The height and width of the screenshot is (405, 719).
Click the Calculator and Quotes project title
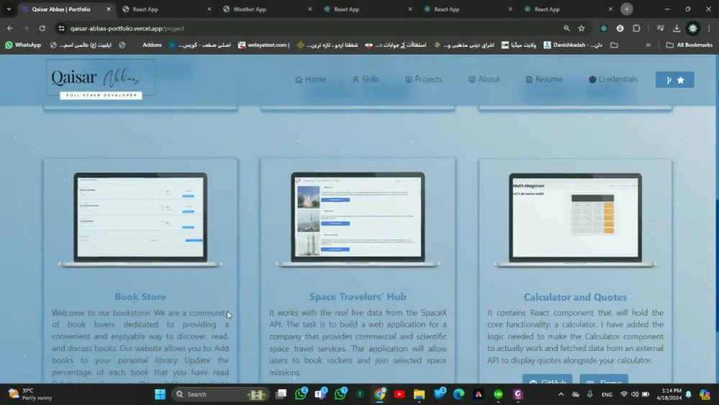pyautogui.click(x=575, y=297)
